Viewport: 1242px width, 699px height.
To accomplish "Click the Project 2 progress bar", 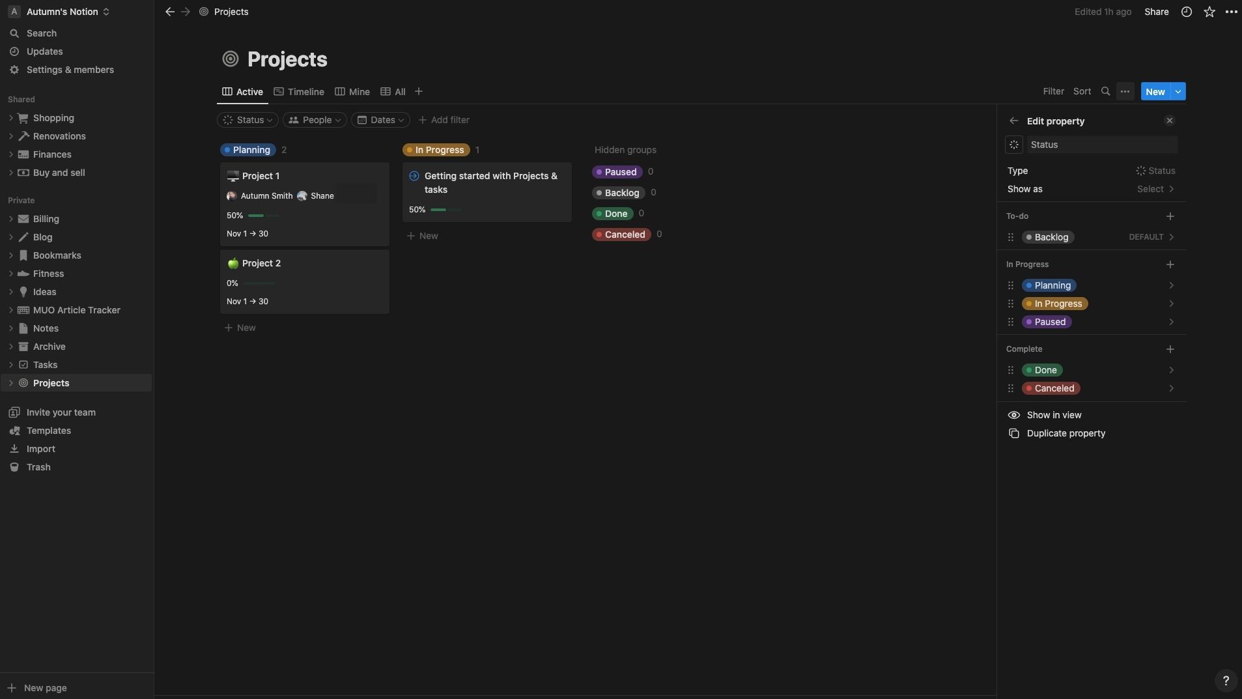I will pyautogui.click(x=259, y=283).
